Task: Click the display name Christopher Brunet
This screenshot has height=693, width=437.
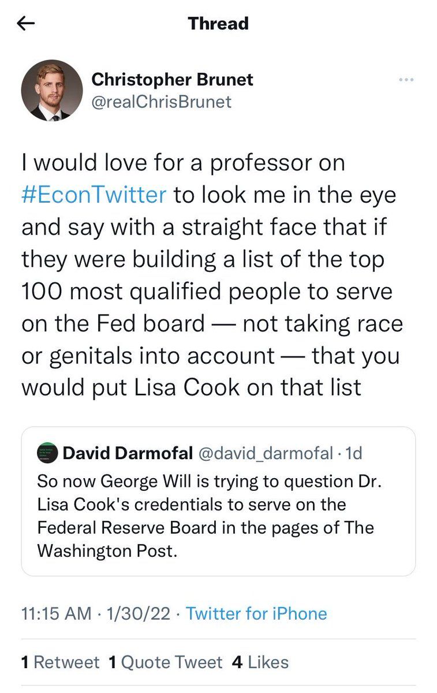Action: click(173, 79)
